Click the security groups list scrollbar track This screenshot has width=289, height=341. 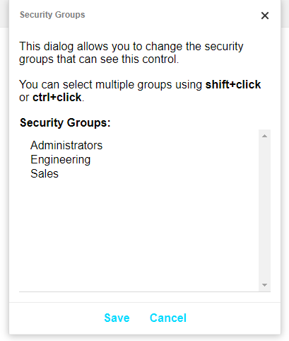pos(264,210)
